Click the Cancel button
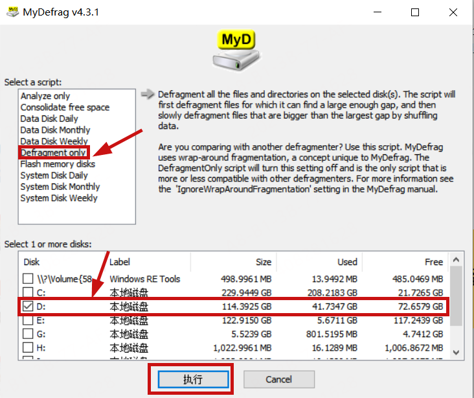474x398 pixels. point(279,379)
